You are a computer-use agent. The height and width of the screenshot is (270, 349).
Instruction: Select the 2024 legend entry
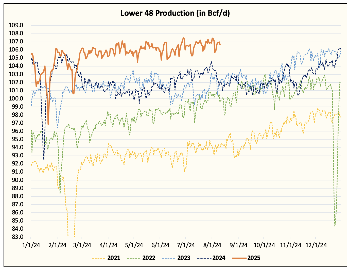[211, 258]
